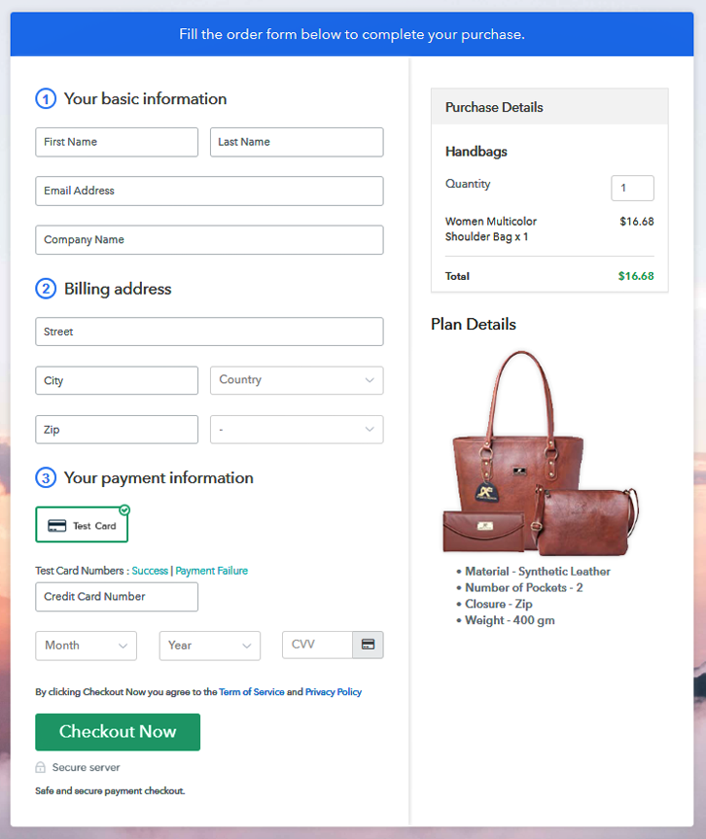Open the Privacy Policy link
The height and width of the screenshot is (839, 706).
click(x=334, y=692)
